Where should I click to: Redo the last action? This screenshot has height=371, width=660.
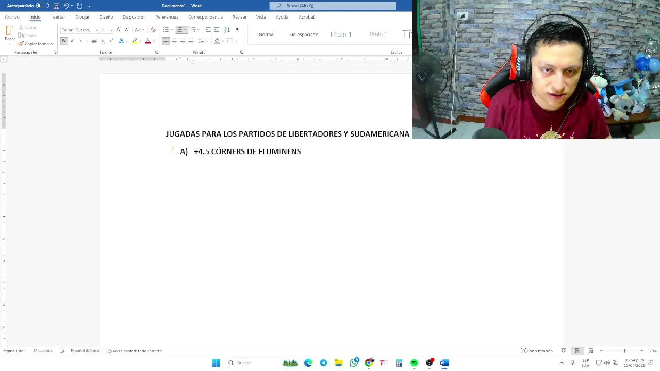point(79,6)
